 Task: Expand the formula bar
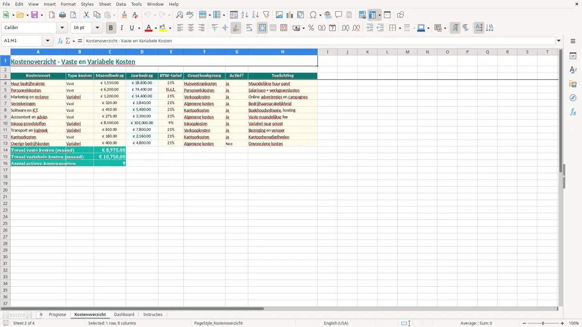pos(559,41)
